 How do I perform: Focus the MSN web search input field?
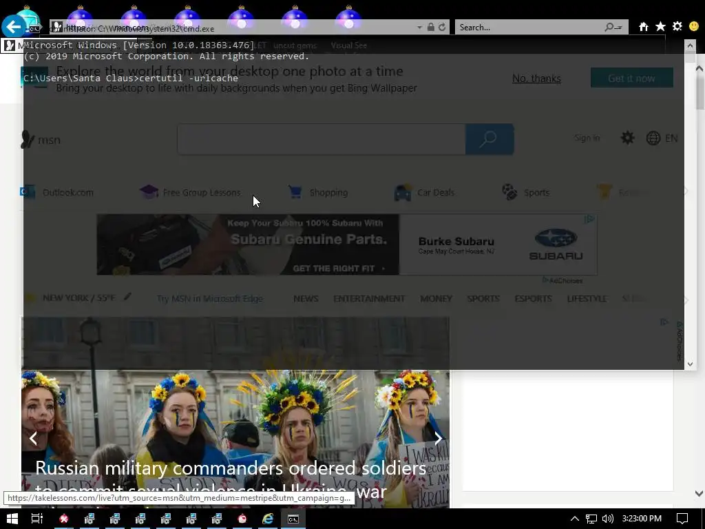point(322,139)
